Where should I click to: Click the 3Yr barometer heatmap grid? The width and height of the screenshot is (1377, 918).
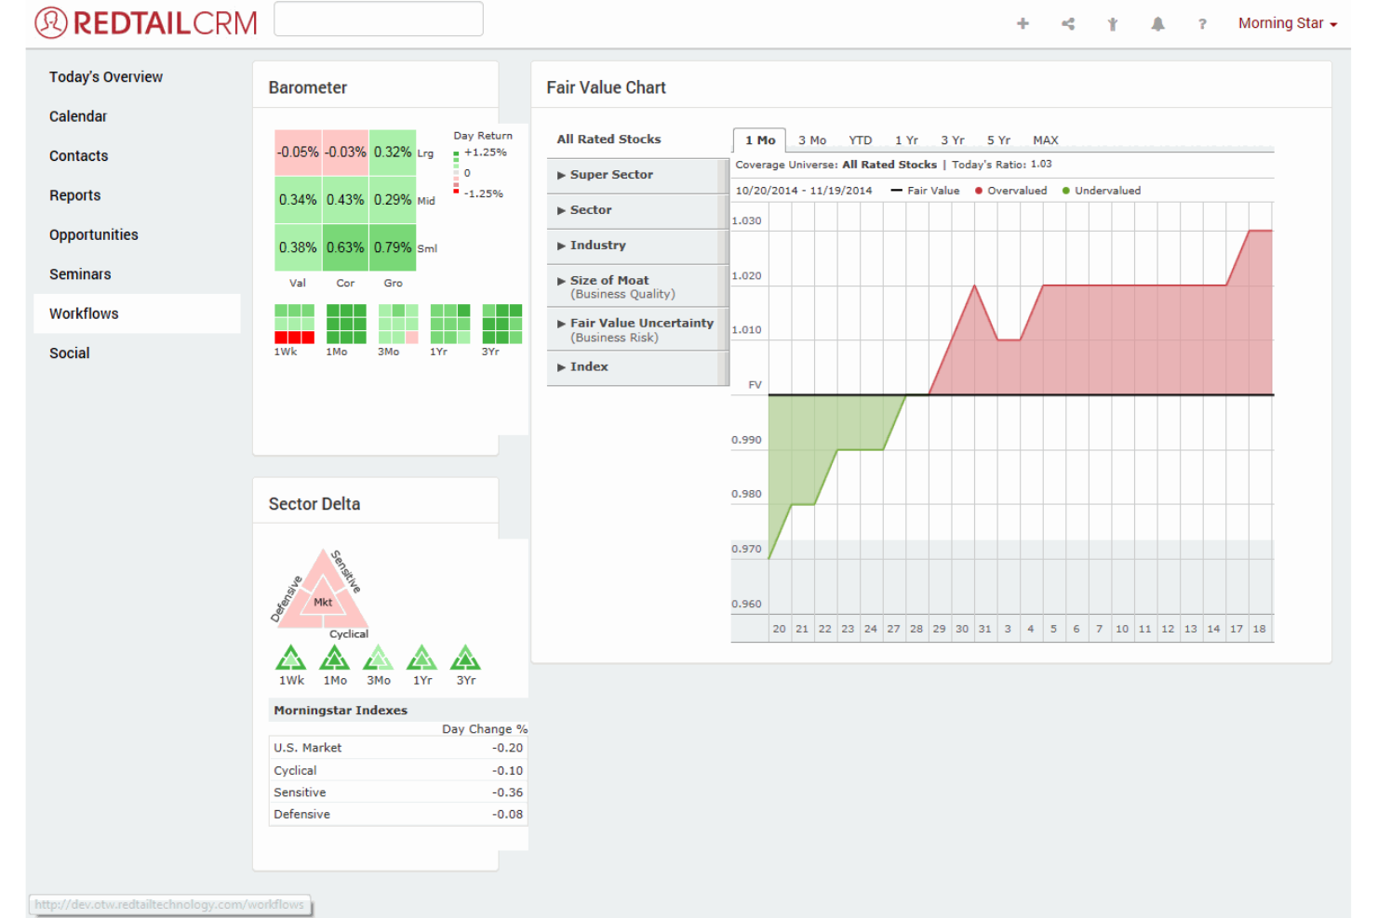tap(501, 325)
